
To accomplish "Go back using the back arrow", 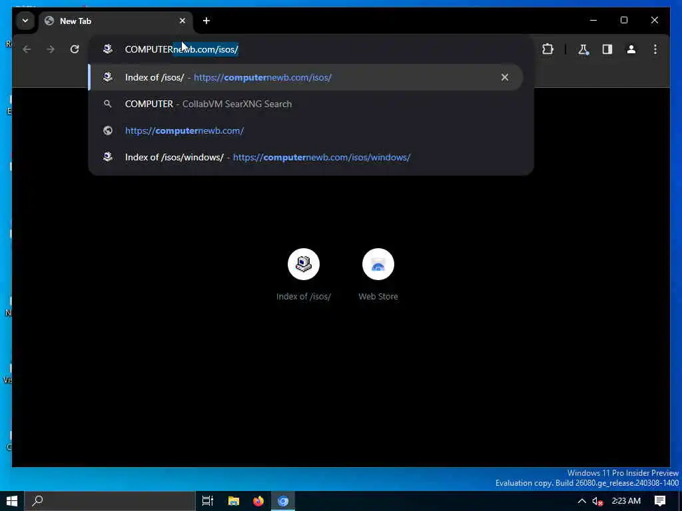I will (x=27, y=49).
